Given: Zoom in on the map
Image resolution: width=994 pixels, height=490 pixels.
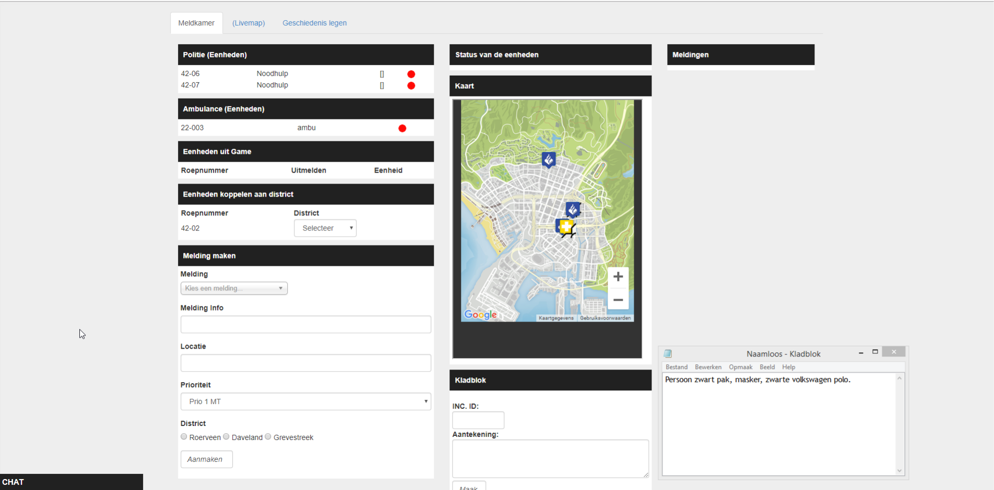Looking at the screenshot, I should tap(618, 277).
